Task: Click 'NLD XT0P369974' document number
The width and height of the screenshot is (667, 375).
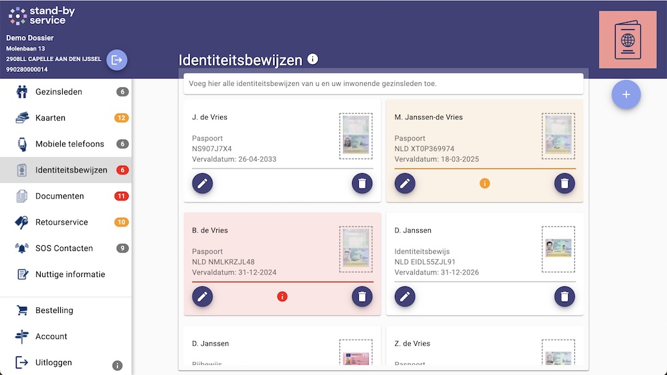Action: click(x=424, y=149)
